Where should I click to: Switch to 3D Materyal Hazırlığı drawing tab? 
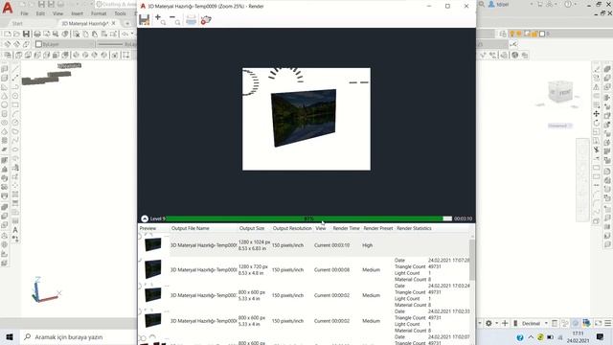(84, 23)
